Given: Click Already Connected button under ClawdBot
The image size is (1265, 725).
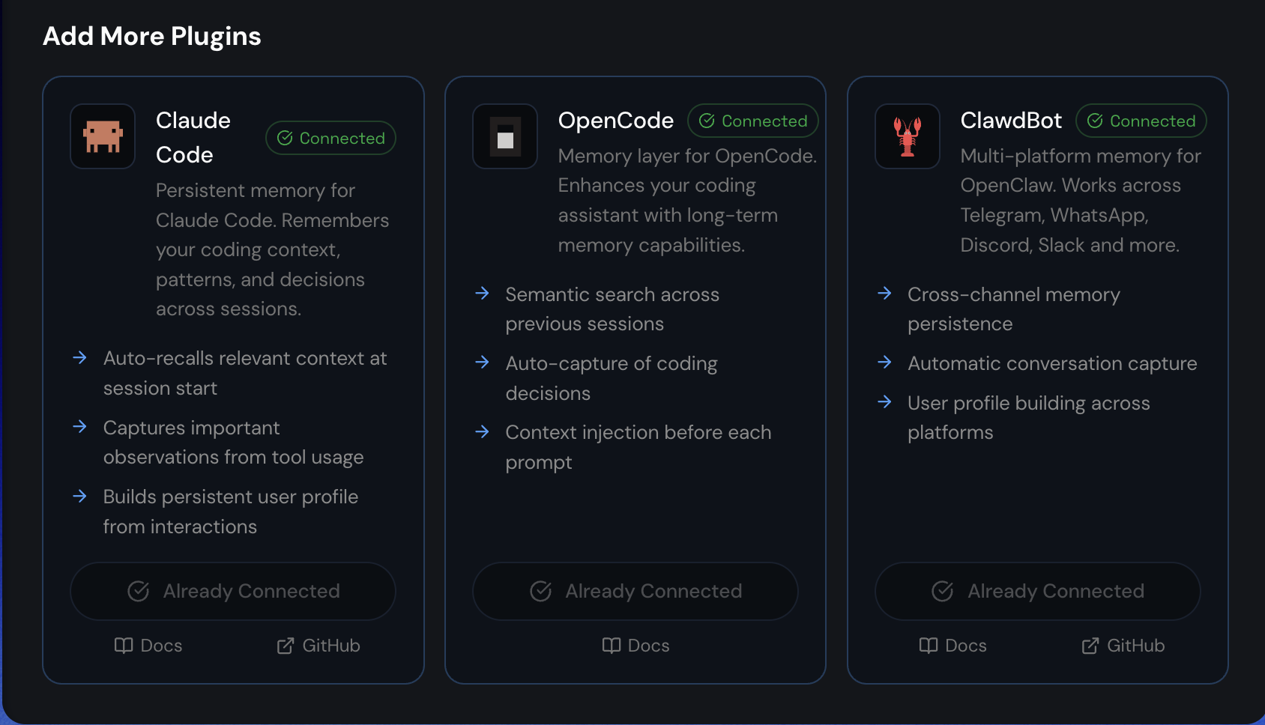Looking at the screenshot, I should [1038, 591].
